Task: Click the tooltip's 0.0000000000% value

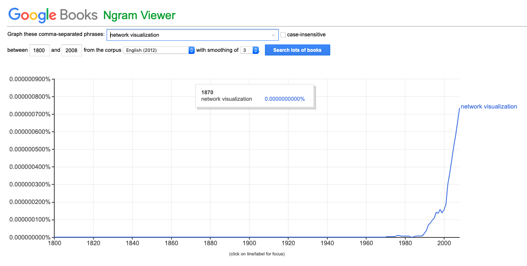Action: [285, 99]
